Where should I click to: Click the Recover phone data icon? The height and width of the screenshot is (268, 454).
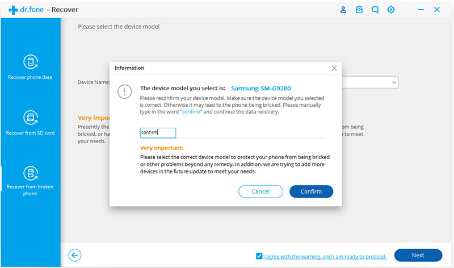coord(30,62)
